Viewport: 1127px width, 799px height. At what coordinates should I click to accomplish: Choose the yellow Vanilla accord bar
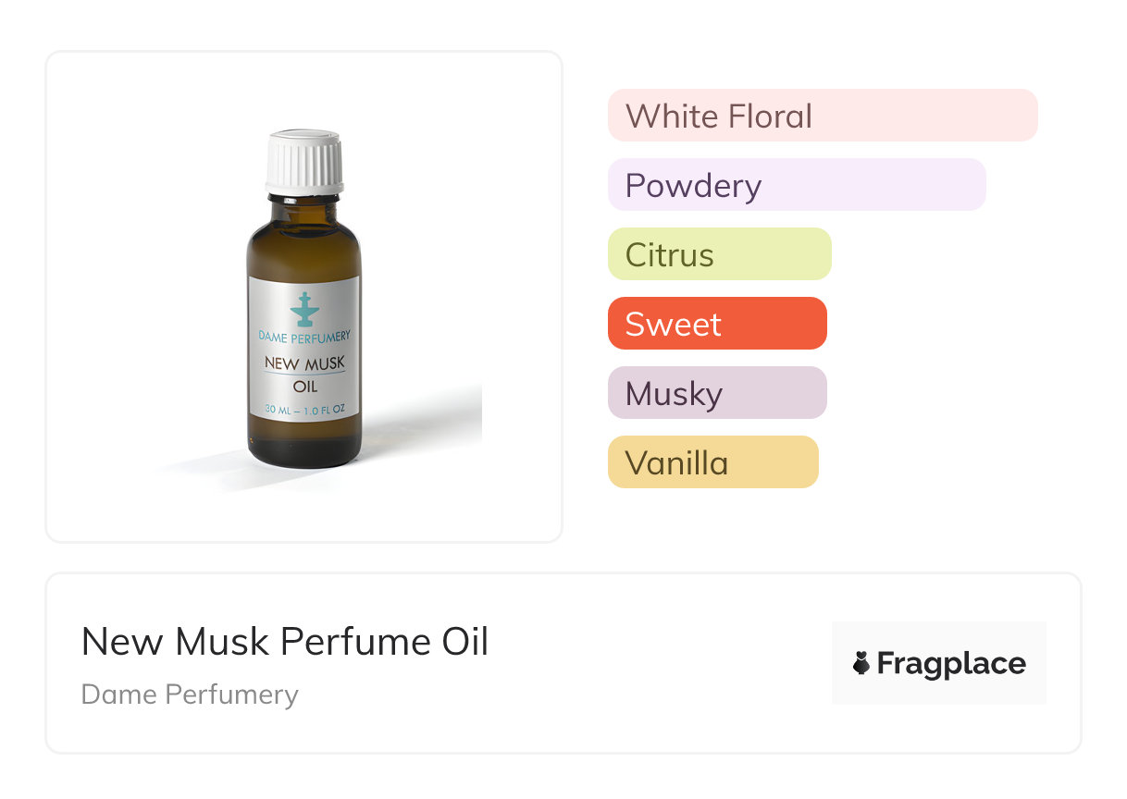pyautogui.click(x=713, y=462)
